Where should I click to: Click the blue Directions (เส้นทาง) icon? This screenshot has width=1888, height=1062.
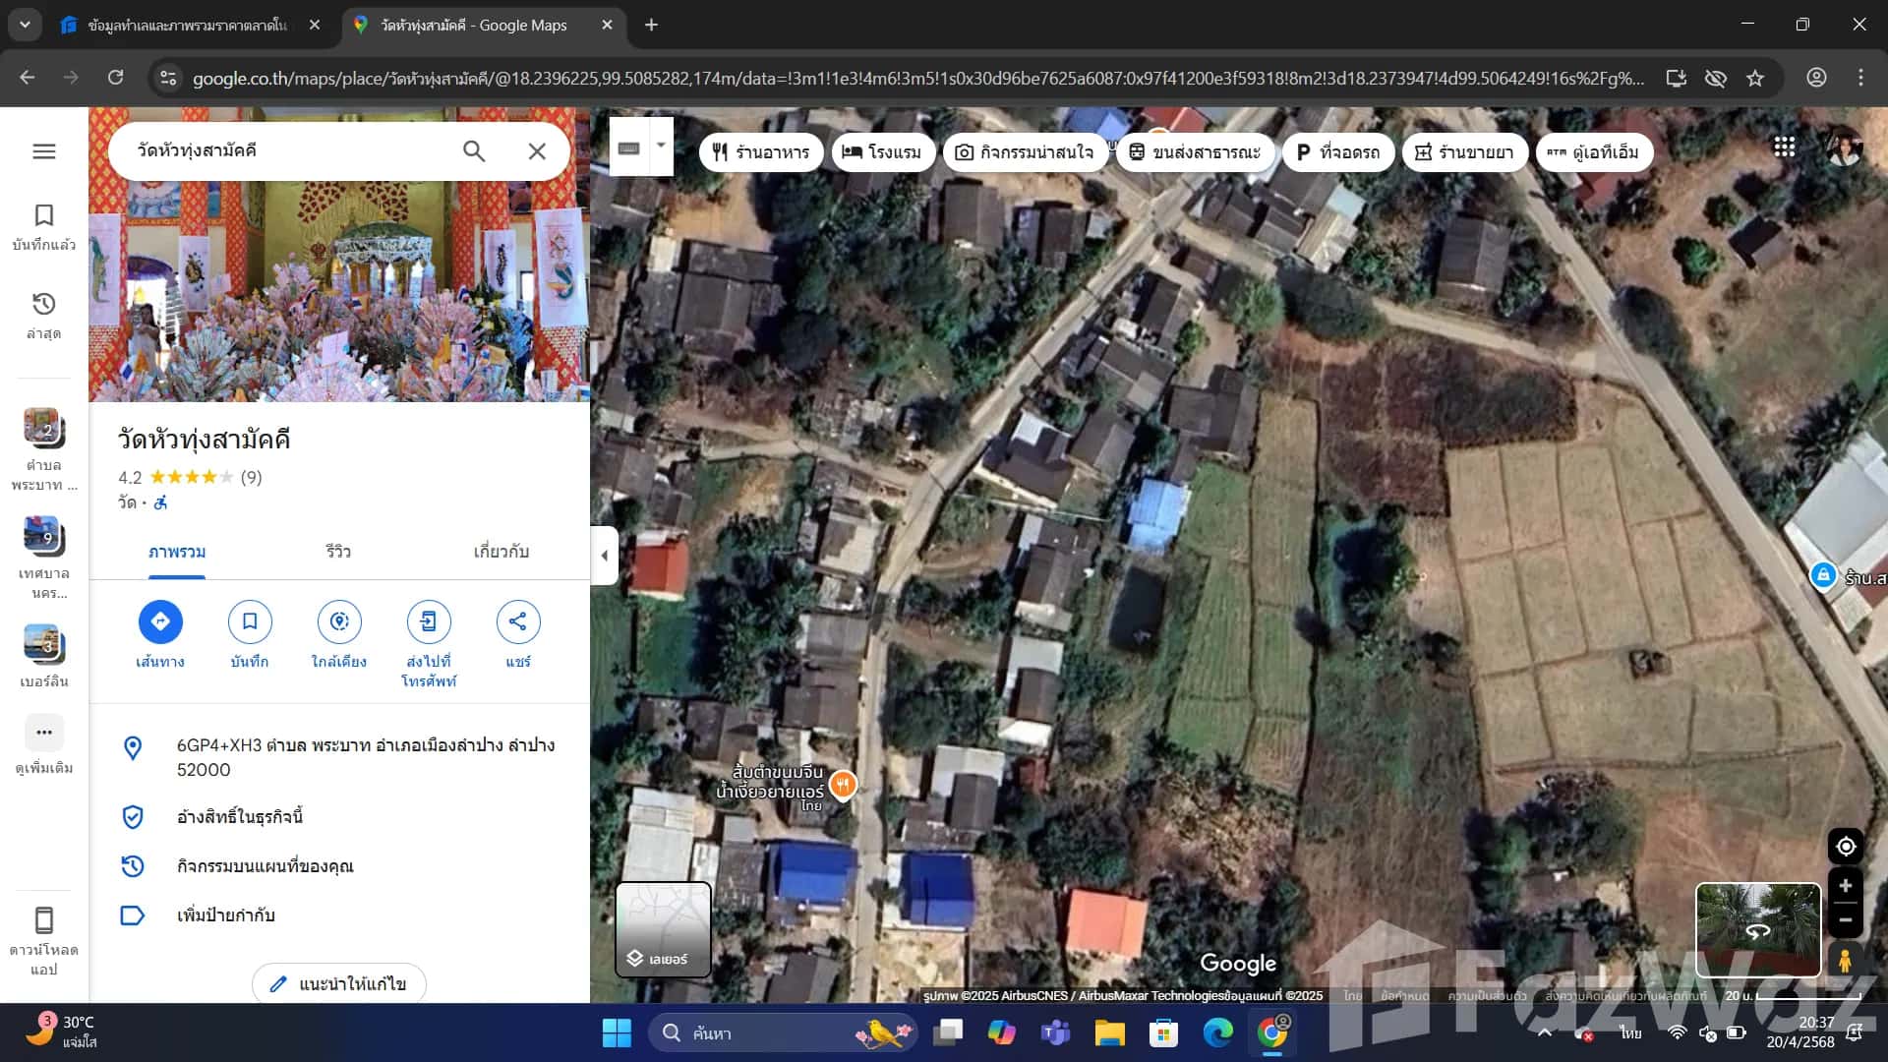pos(160,621)
